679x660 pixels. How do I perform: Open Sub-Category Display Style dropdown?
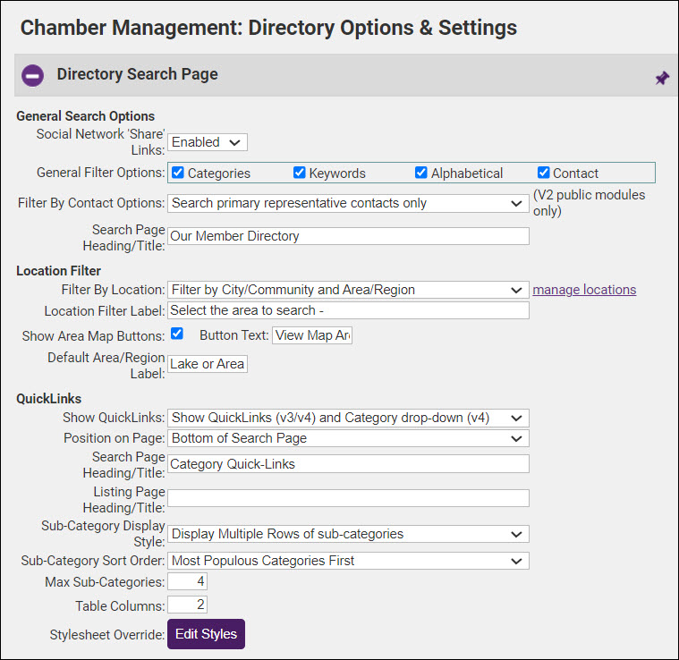[348, 534]
